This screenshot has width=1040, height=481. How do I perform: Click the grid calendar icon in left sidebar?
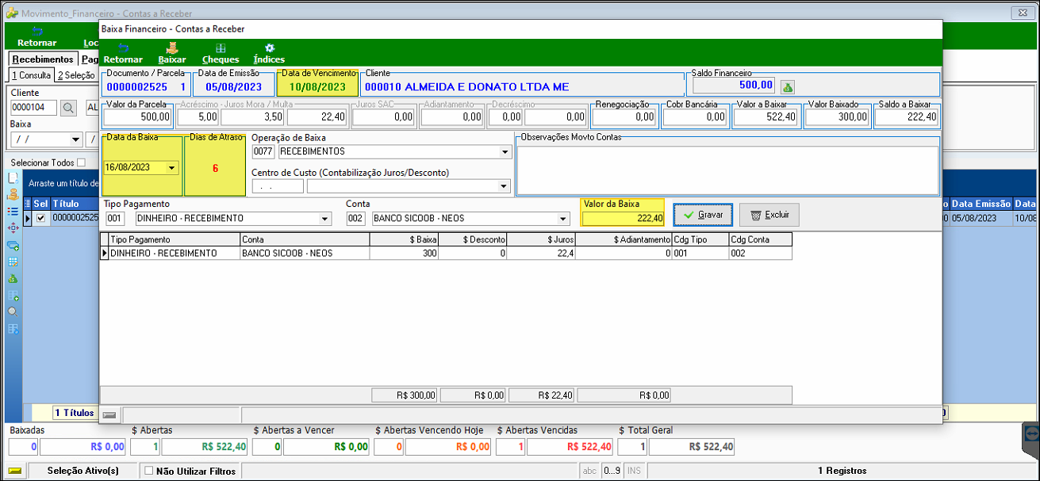[13, 261]
